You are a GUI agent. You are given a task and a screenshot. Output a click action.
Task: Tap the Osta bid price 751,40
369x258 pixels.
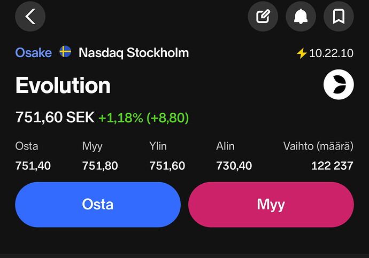tap(33, 166)
